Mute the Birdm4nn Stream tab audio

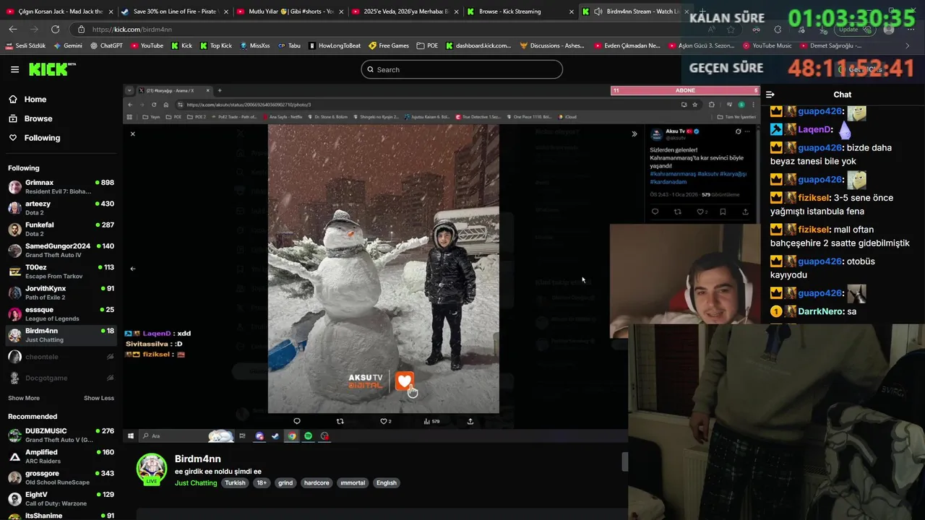[598, 12]
